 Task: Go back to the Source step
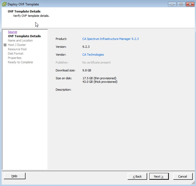pos(12,32)
